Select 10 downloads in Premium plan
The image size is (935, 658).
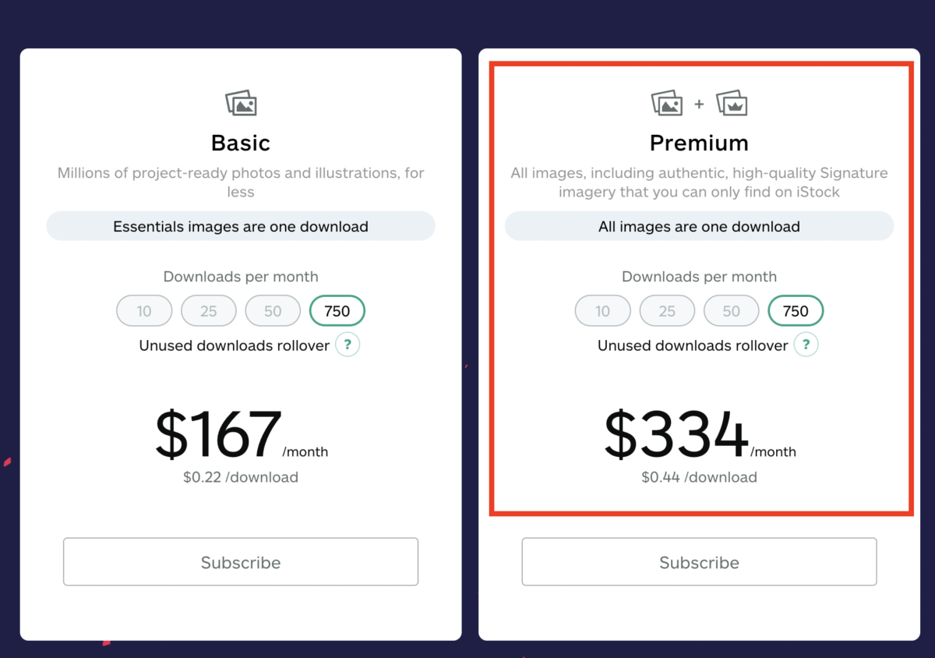pyautogui.click(x=602, y=311)
